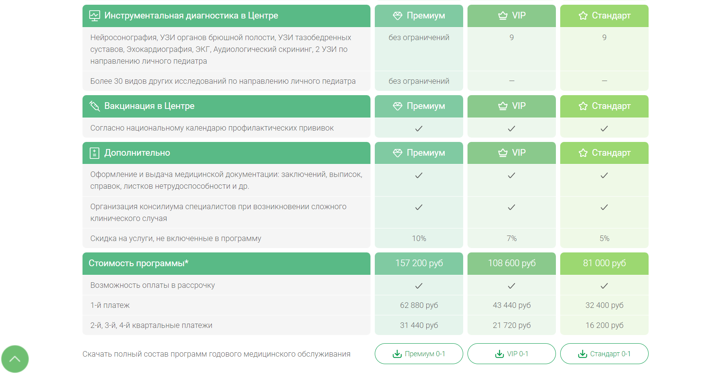Screen dimensions: 726x381
Task: Click the Премиум 0-1 download button label
Action: click(425, 354)
